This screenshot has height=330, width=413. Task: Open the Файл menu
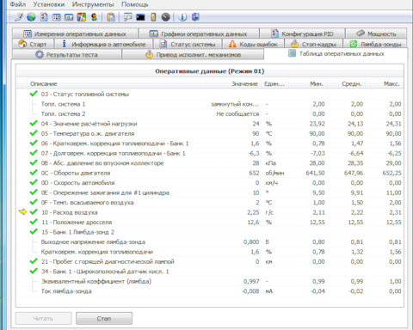(x=17, y=4)
